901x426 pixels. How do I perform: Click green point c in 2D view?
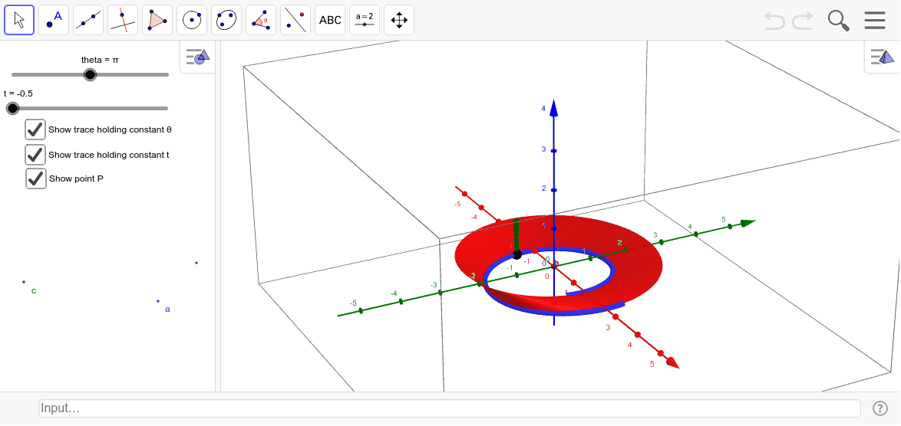[x=24, y=281]
